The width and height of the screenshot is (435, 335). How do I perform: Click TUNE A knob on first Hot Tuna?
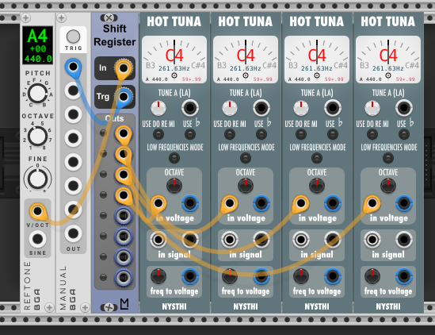click(x=158, y=108)
